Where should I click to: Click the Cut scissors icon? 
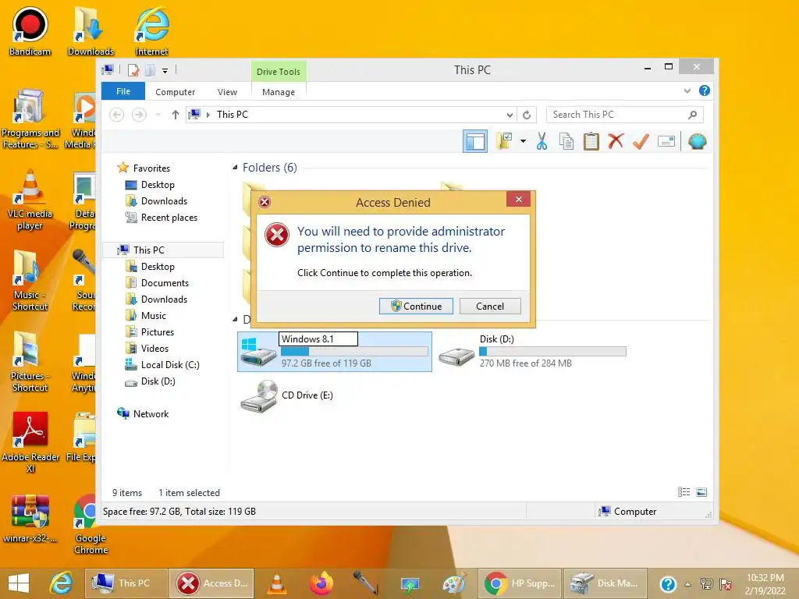542,141
